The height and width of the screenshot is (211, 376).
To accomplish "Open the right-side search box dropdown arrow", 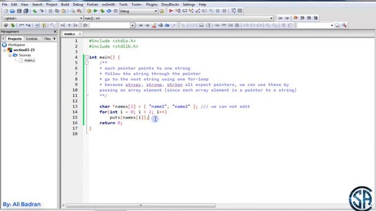I will point(332,25).
